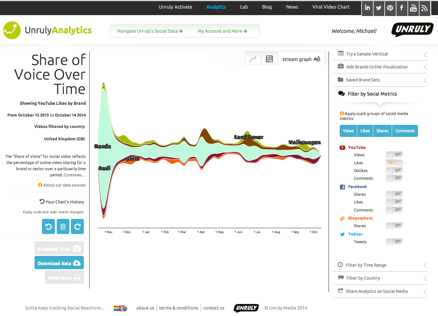Open Lab in top navigation

click(x=244, y=7)
